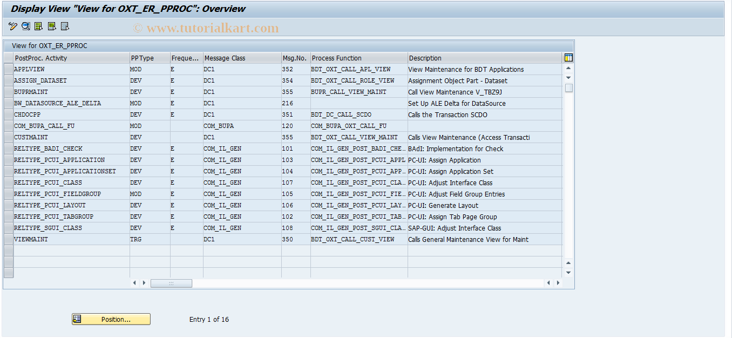The height and width of the screenshot is (338, 732).
Task: Select row selector for ASSIGN_DATASET
Action: (x=8, y=80)
